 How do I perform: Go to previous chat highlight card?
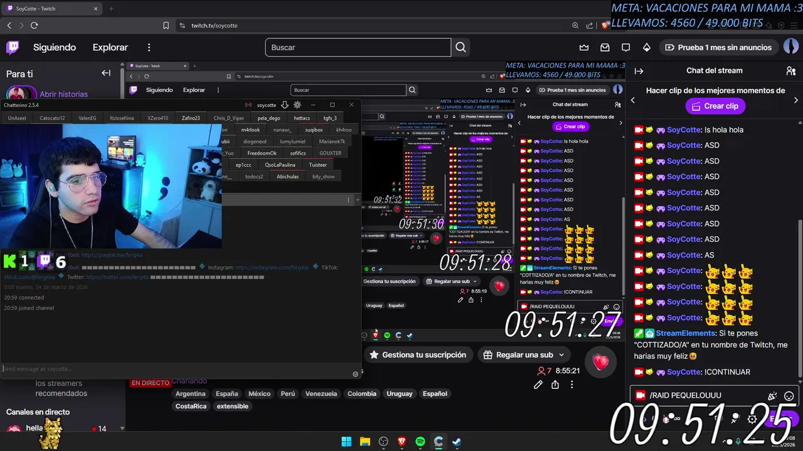(632, 100)
